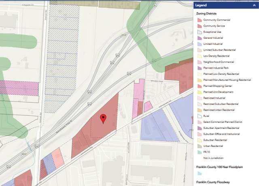Click the Select Commercial Planned District swatch
This screenshot has width=259, height=186.
click(x=200, y=122)
